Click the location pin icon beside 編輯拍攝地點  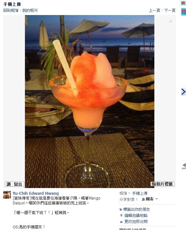121,215
